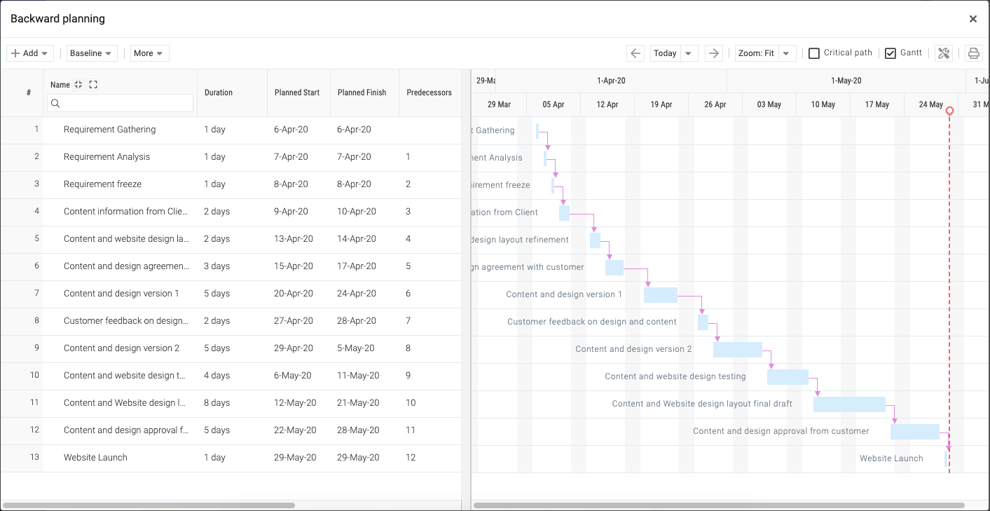Click the Customer feedback on design task name

(126, 321)
